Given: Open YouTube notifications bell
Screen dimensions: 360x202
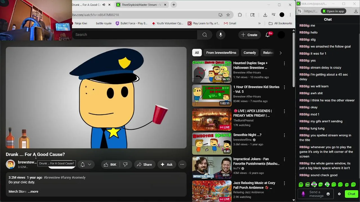Looking at the screenshot, I should coord(267,35).
